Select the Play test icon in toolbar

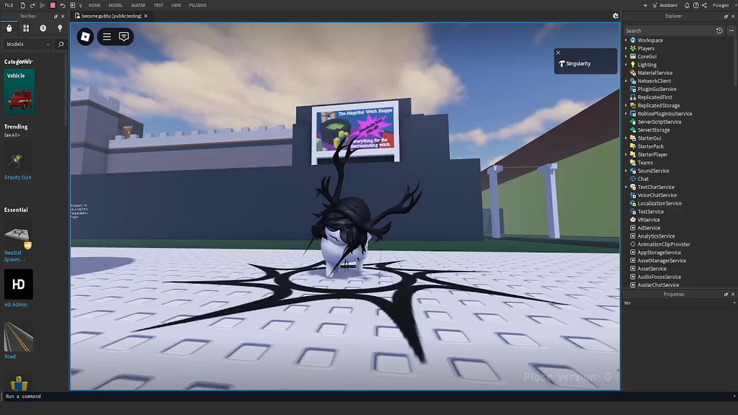tap(43, 6)
